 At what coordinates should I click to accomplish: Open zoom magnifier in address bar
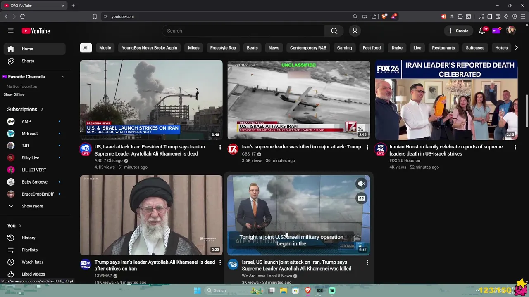pos(355,16)
